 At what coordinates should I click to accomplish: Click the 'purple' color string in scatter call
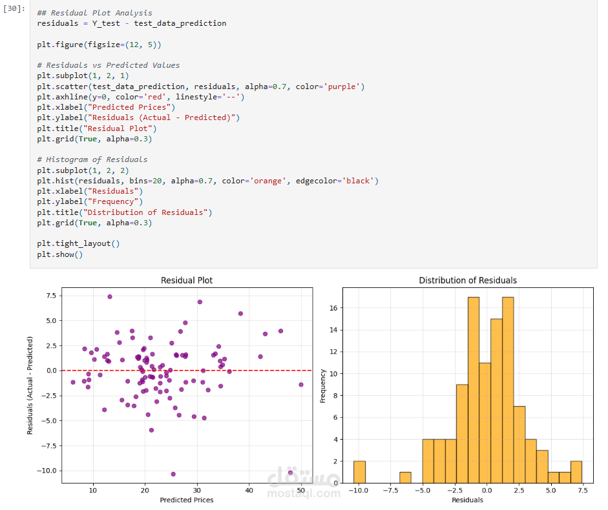coord(341,87)
